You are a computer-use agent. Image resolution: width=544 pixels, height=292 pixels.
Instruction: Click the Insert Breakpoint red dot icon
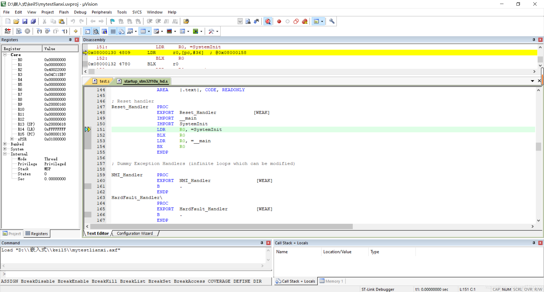(279, 21)
